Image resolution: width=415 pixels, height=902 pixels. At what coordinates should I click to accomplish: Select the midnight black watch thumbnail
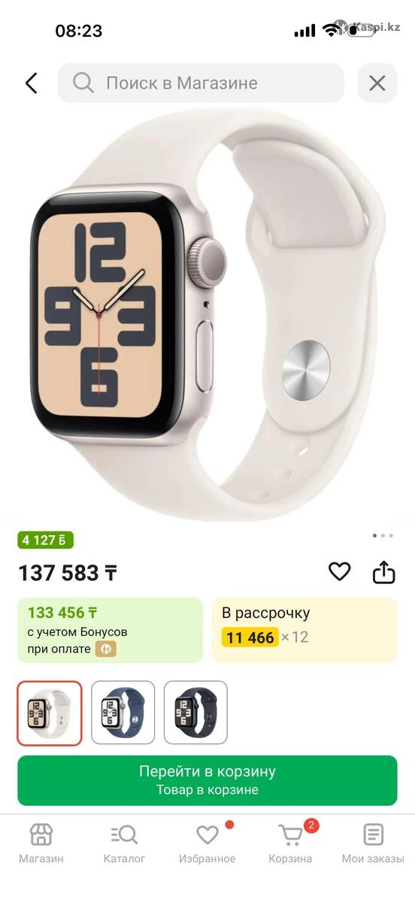pyautogui.click(x=195, y=713)
